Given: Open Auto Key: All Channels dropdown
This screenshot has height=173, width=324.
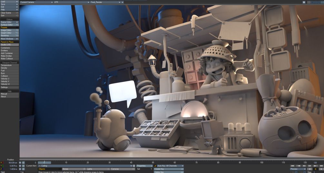Looking at the screenshot, I should point(170,166).
